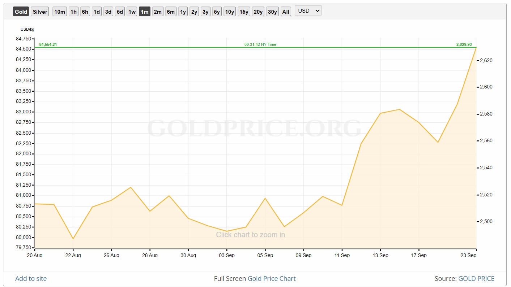Switch to 1w range
This screenshot has width=511, height=287.
click(x=132, y=12)
